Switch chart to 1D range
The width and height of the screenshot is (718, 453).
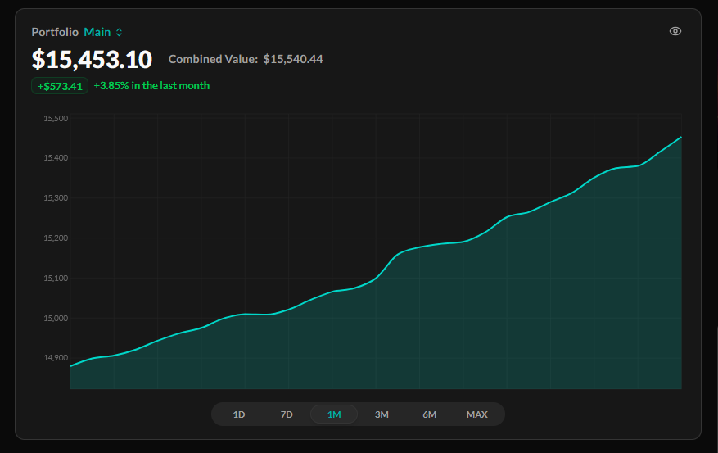coord(239,414)
